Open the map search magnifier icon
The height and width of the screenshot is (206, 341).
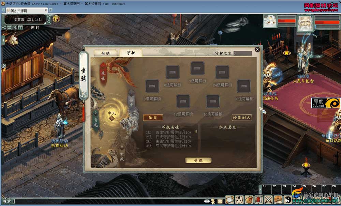tap(49, 22)
